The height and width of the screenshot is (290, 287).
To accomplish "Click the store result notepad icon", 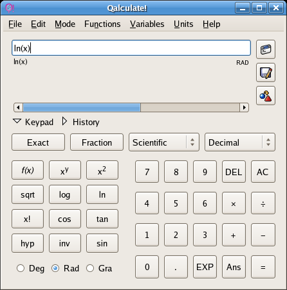I will 266,72.
